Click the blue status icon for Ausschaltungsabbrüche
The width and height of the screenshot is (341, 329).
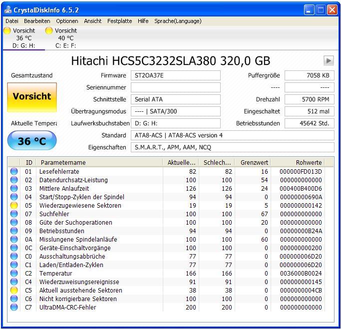click(14, 256)
